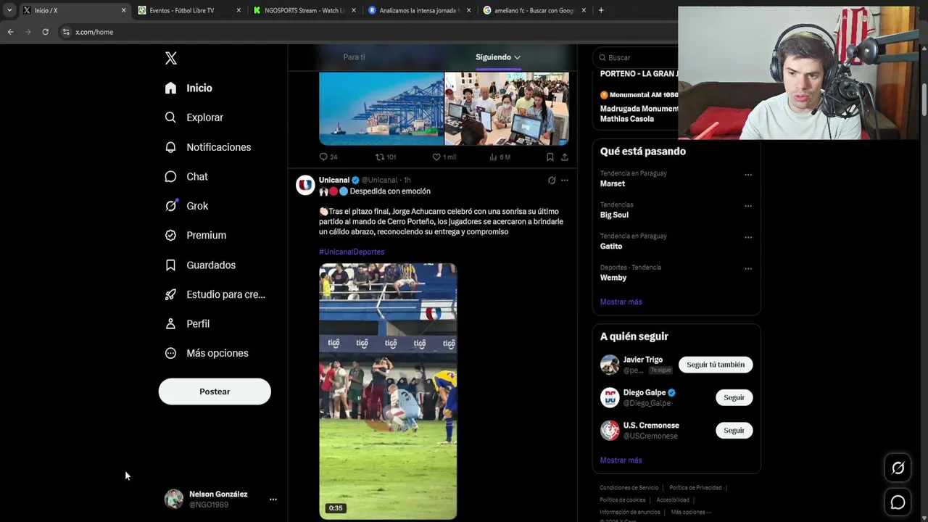Open Política de Privacidad footer link
Image resolution: width=928 pixels, height=522 pixels.
point(695,488)
